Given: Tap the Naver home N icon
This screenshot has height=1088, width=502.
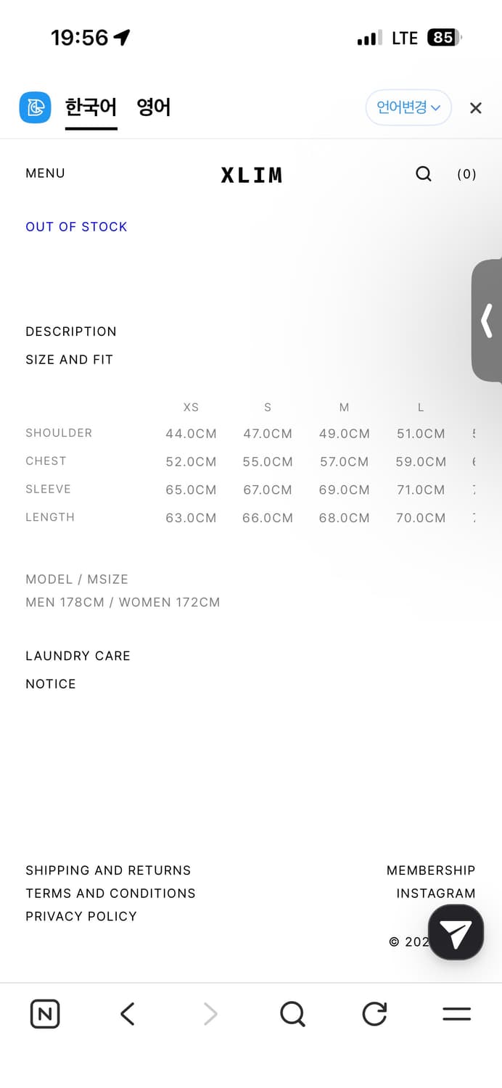Looking at the screenshot, I should coord(45,1014).
